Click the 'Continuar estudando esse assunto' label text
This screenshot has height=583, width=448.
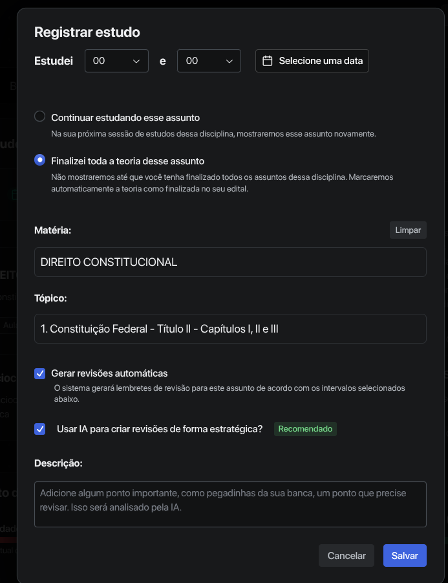[125, 118]
